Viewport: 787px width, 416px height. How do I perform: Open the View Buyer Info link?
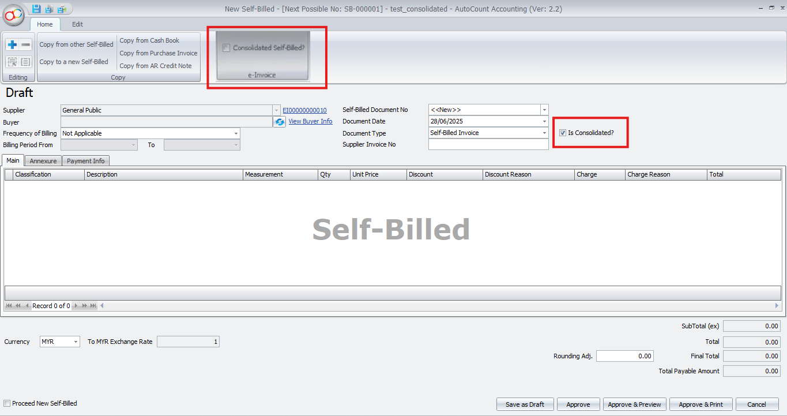click(x=310, y=121)
